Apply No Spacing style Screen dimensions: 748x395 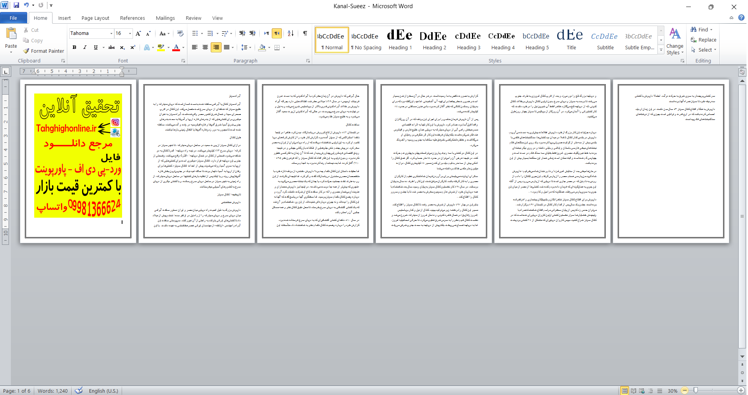(x=366, y=40)
